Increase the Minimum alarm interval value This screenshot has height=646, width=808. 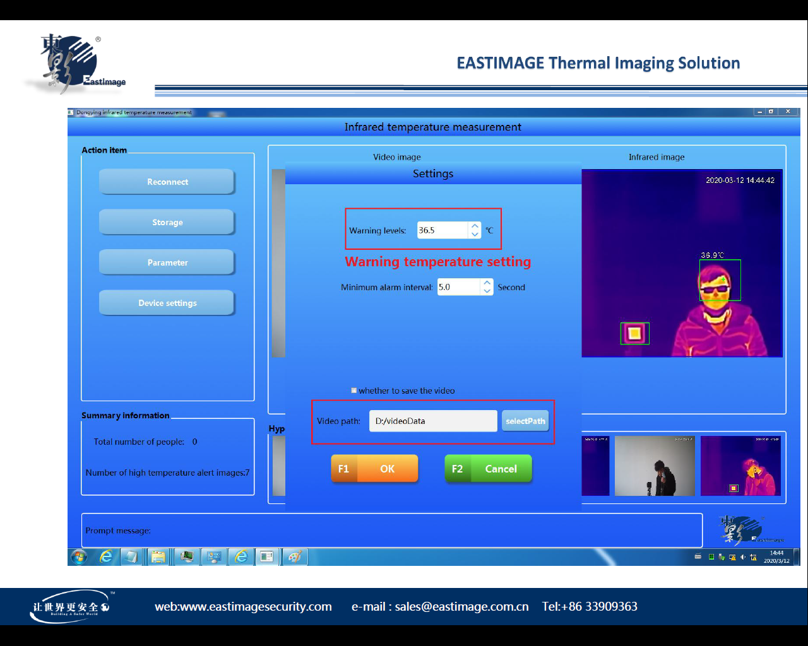(487, 283)
